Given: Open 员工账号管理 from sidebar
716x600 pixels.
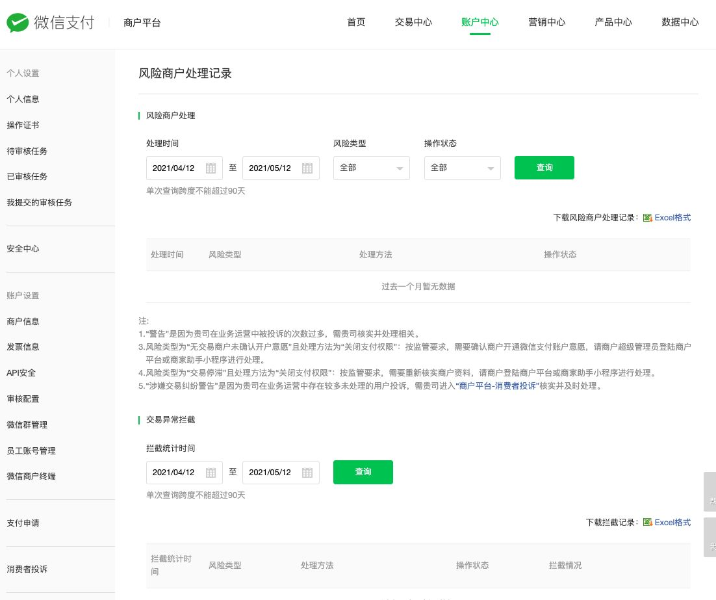Looking at the screenshot, I should tap(31, 450).
